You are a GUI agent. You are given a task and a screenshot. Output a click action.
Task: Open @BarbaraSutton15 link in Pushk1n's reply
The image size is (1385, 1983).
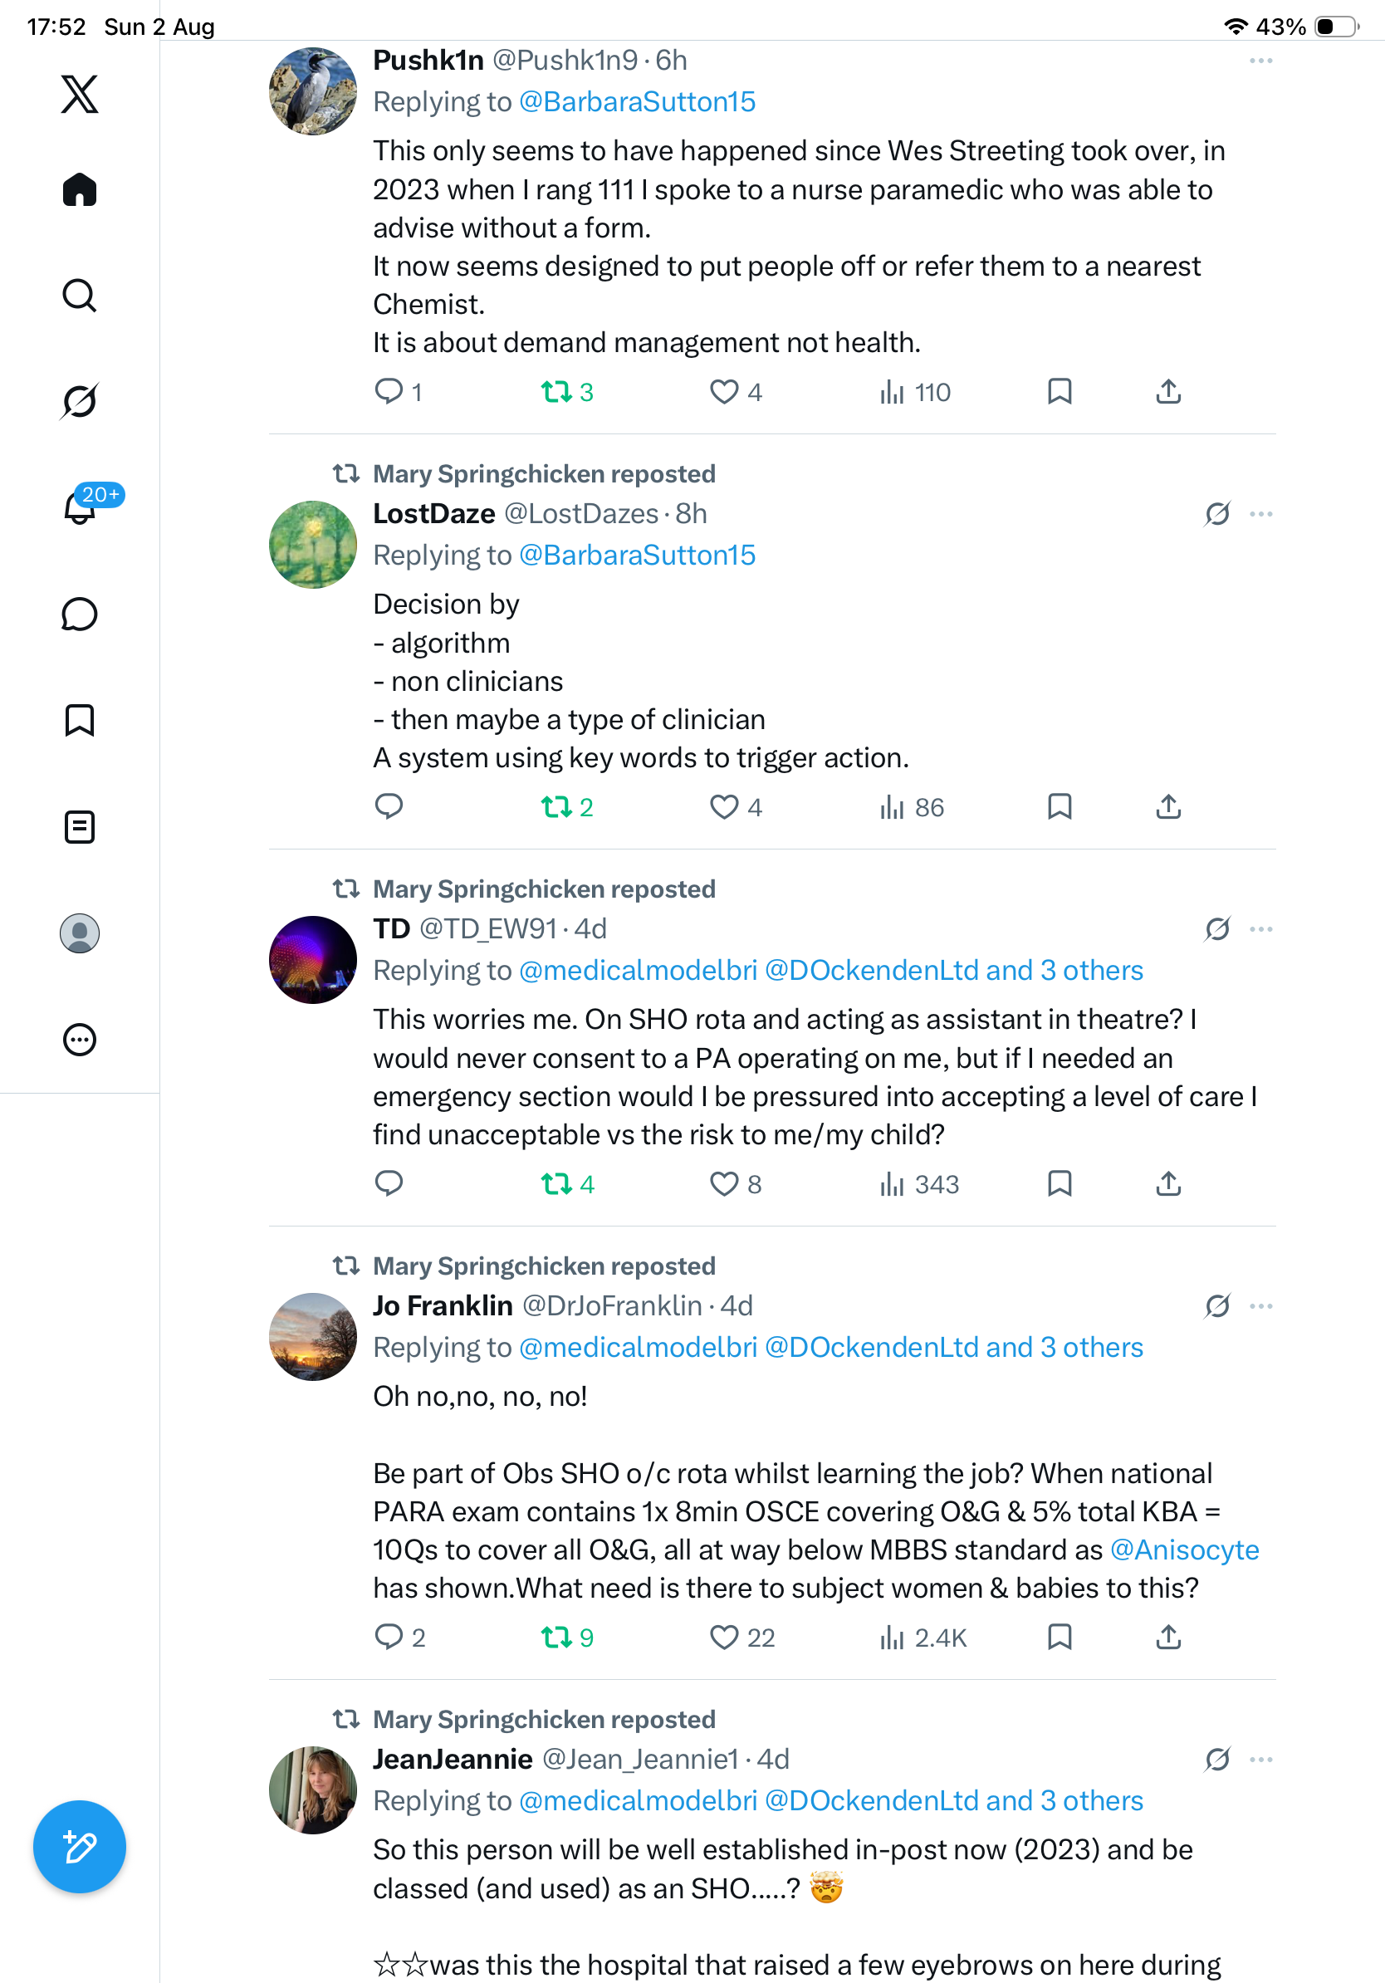(x=637, y=102)
